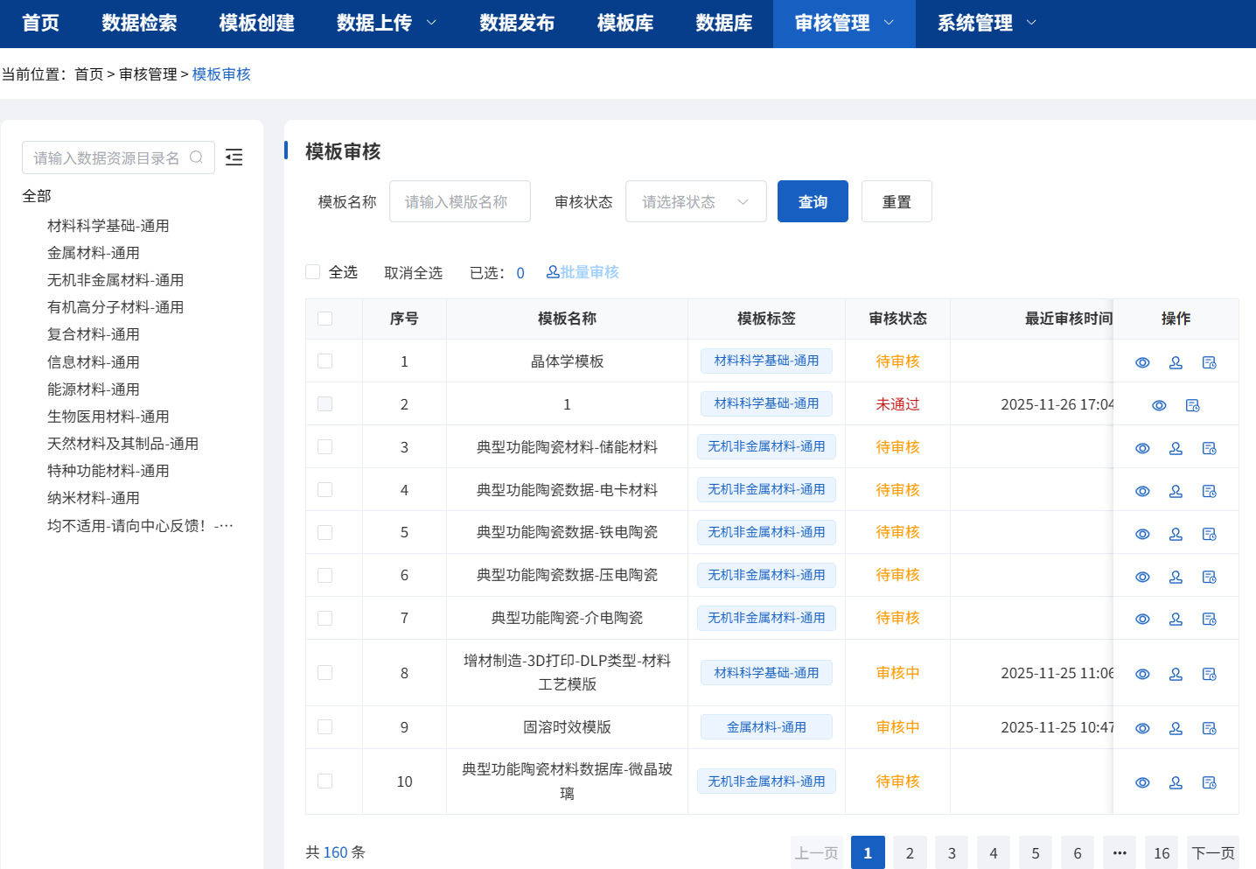
Task: Click the assign-reviewer person icon for 固溶时效模版
Action: pyautogui.click(x=1176, y=727)
